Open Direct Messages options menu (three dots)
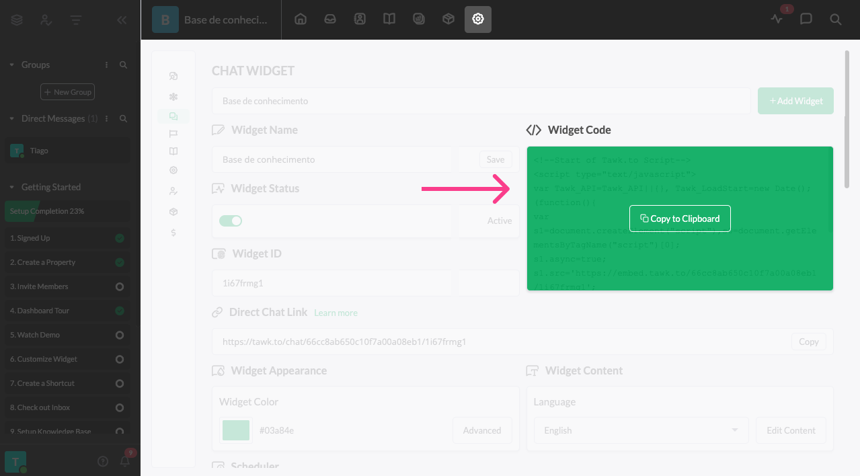This screenshot has width=860, height=476. pyautogui.click(x=106, y=118)
